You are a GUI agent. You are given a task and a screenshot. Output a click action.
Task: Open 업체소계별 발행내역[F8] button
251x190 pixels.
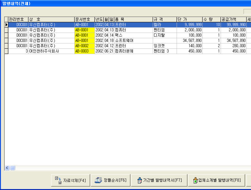click(x=216, y=180)
